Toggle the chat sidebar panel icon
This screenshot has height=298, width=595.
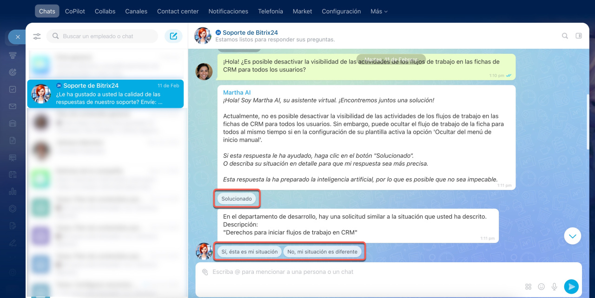579,36
